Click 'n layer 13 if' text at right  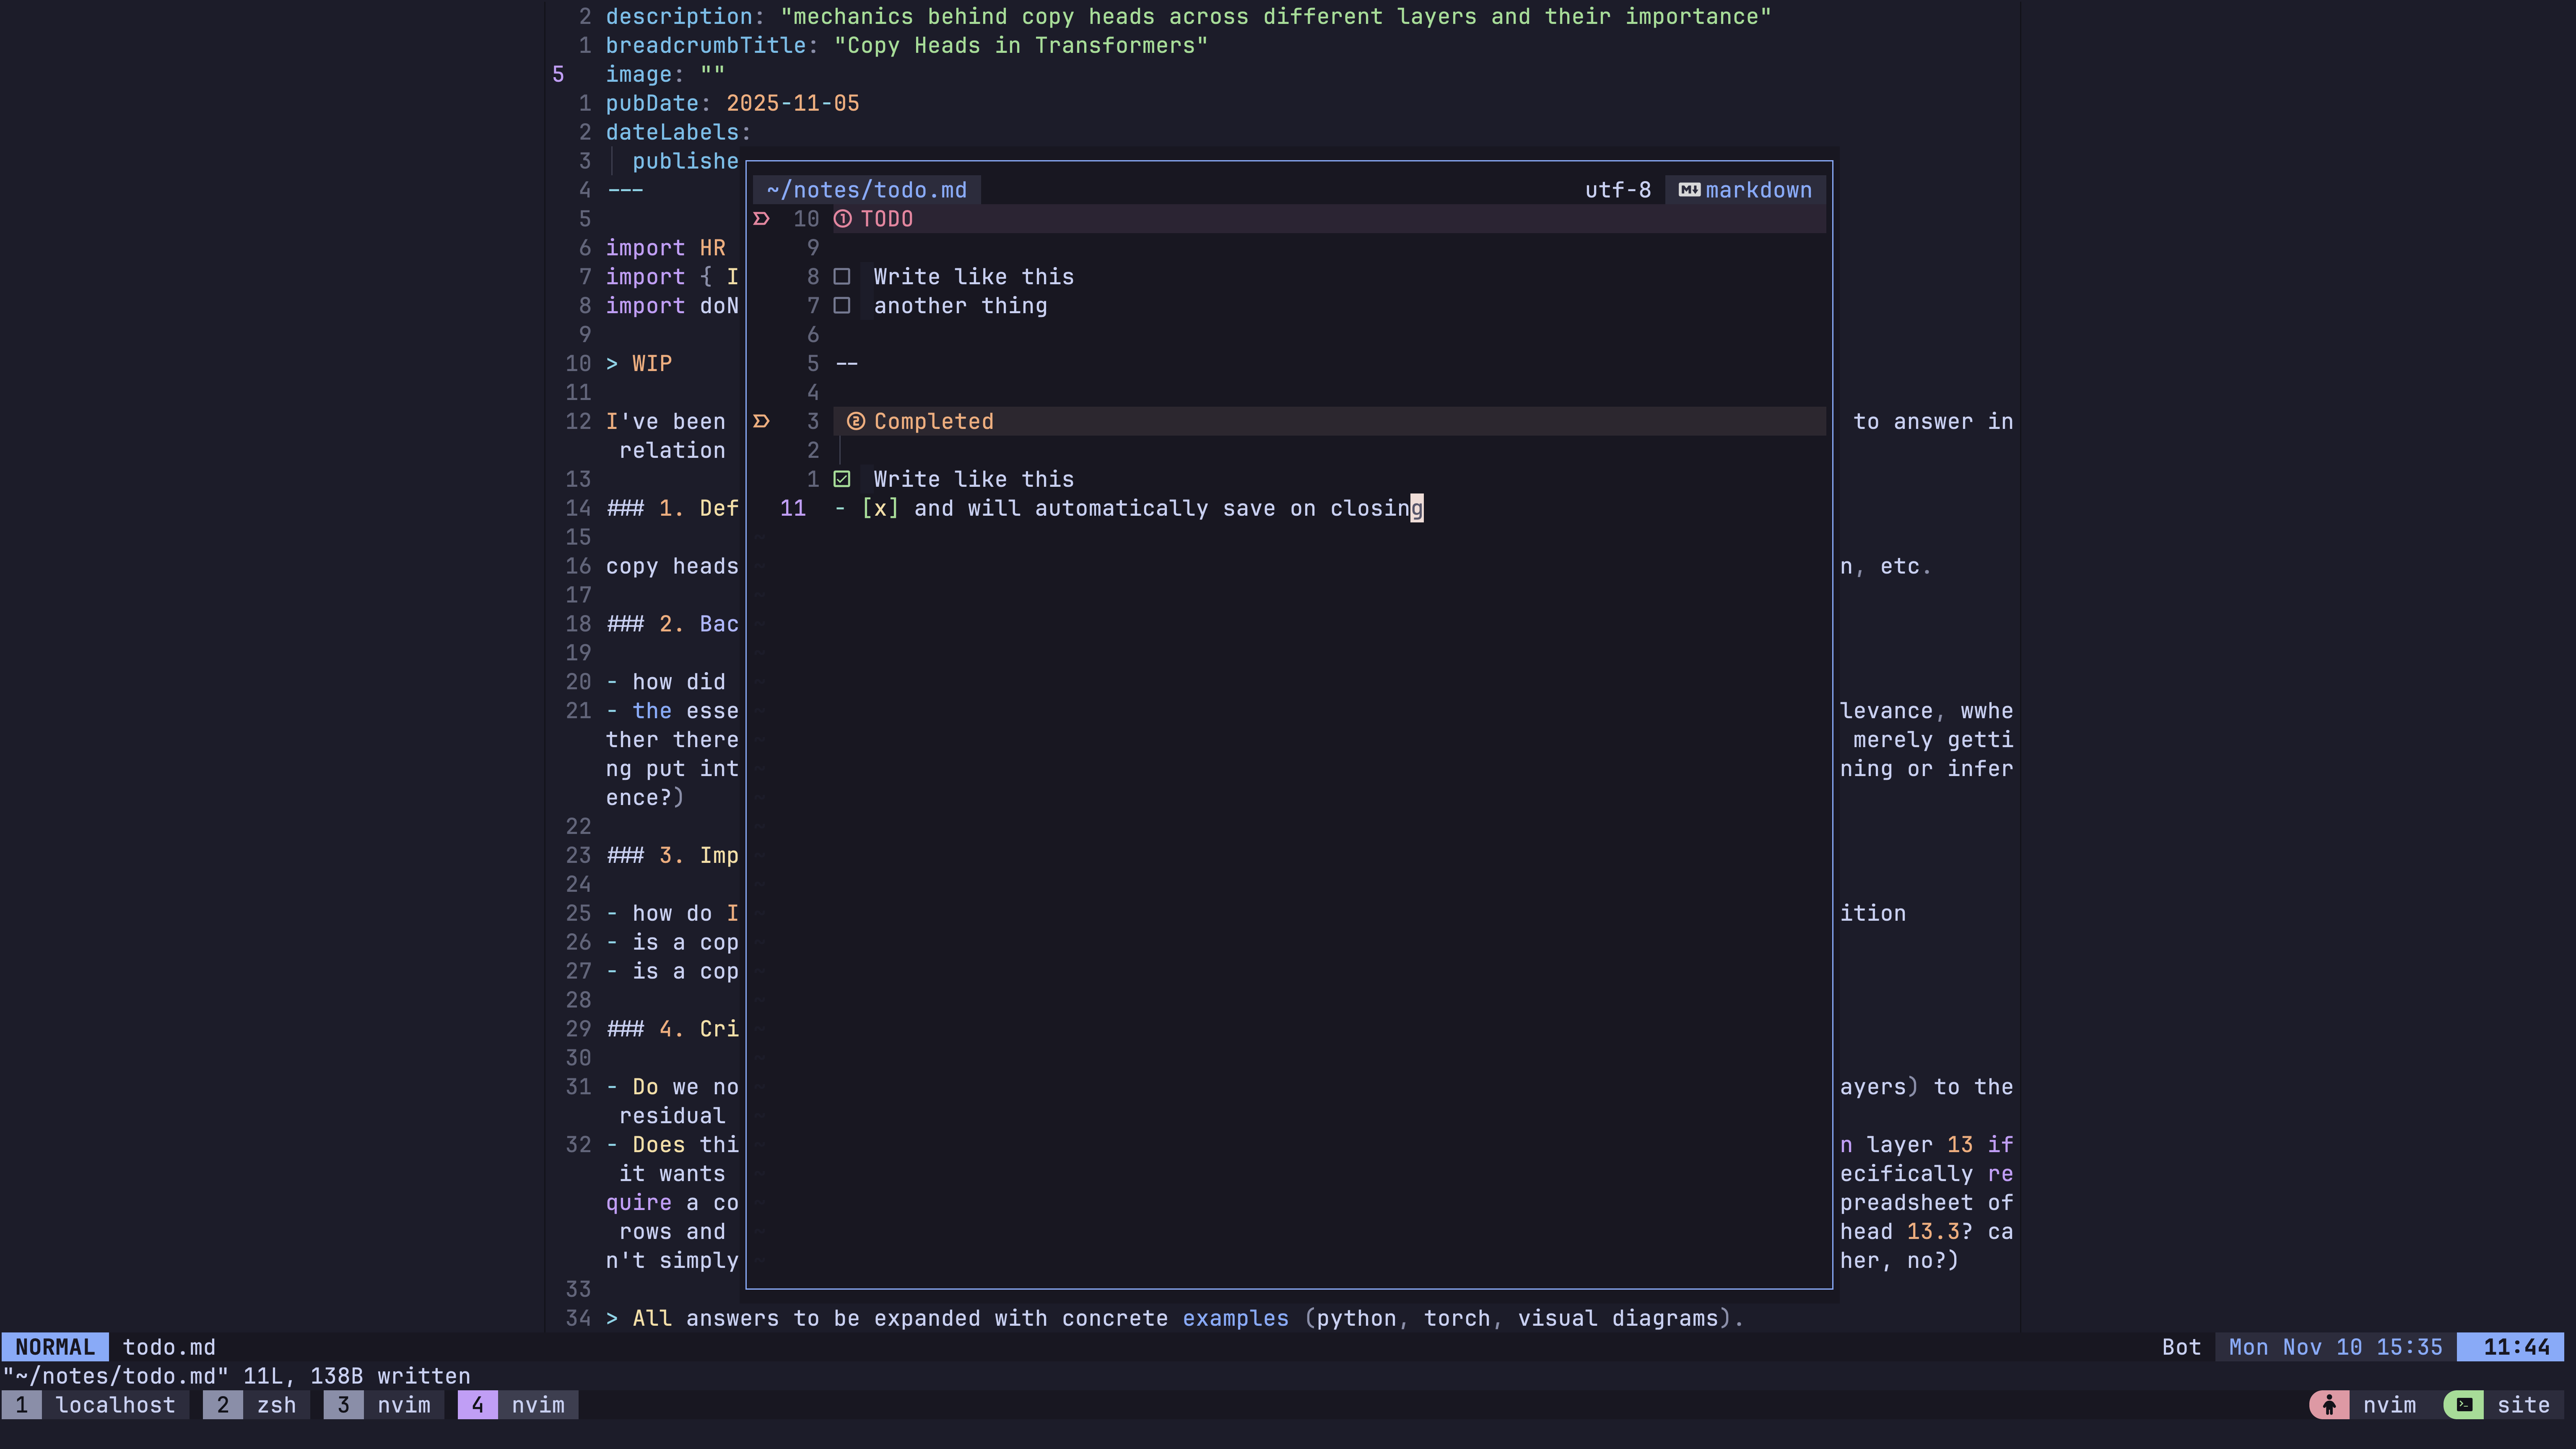pyautogui.click(x=1927, y=1145)
